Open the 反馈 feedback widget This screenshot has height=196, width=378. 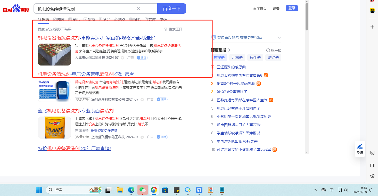pos(360,149)
